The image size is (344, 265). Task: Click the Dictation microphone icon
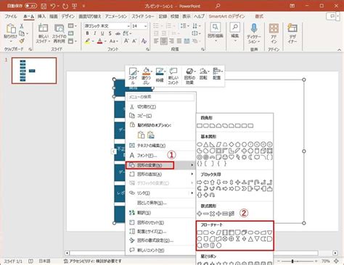[x=254, y=28]
